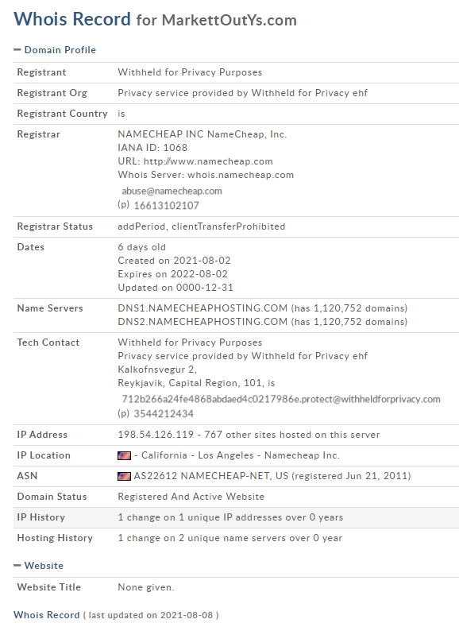Collapse the Domain Profile section
The image size is (459, 627).
pyautogui.click(x=55, y=50)
